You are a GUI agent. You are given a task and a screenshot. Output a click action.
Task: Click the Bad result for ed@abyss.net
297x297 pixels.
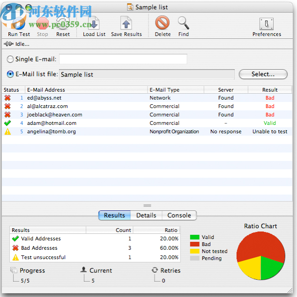(270, 98)
